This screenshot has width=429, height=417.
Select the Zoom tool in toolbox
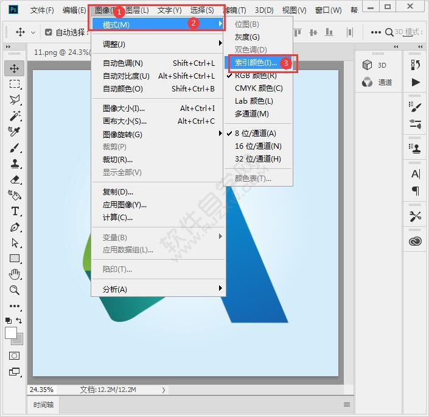tap(15, 290)
